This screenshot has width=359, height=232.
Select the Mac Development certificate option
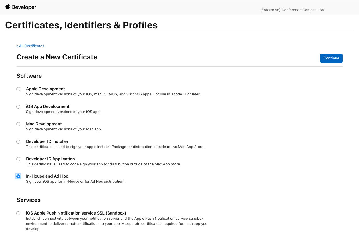[x=18, y=124]
